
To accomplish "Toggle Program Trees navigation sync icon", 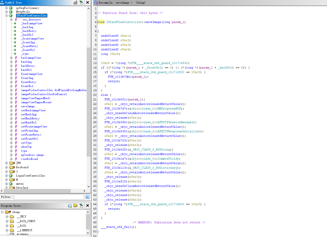I will coord(81,206).
